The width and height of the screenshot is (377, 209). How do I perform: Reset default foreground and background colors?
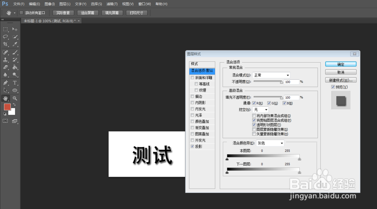pyautogui.click(x=5, y=114)
